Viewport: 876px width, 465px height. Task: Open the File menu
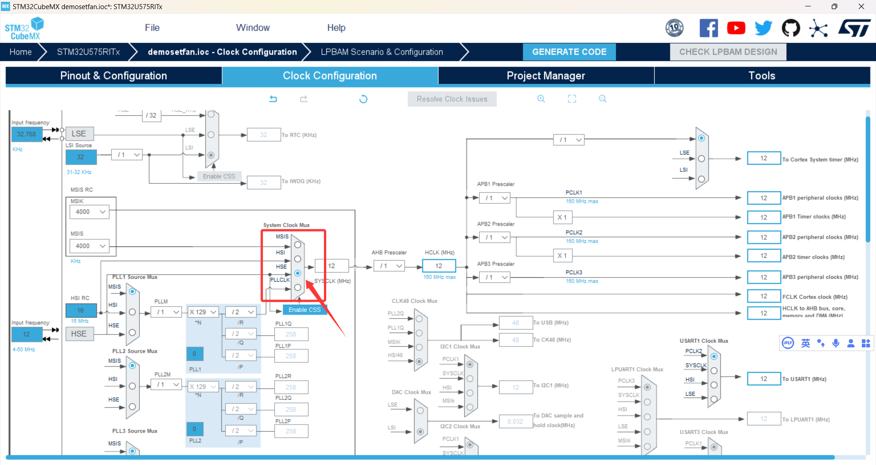[152, 28]
